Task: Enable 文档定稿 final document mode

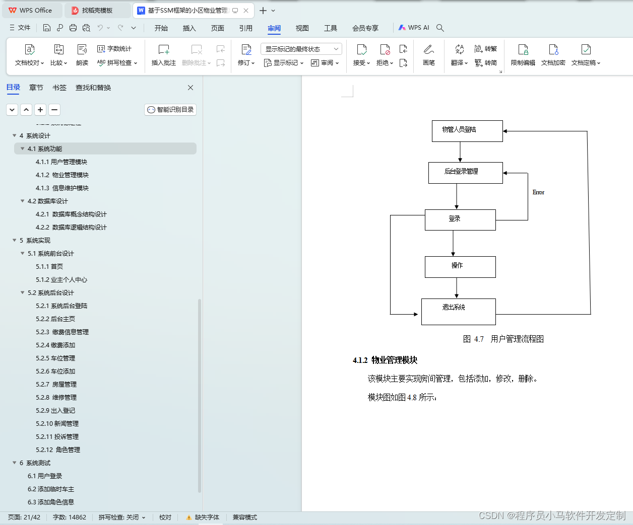Action: click(585, 55)
